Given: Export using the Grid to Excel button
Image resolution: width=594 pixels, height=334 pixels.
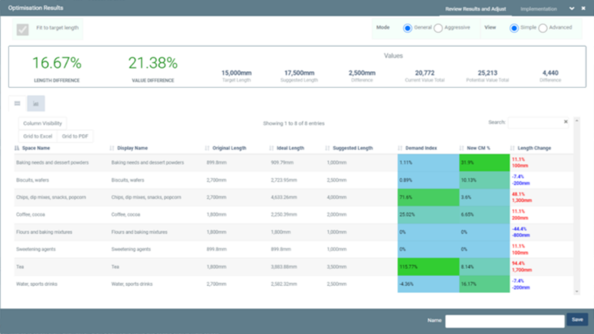Looking at the screenshot, I should (x=38, y=136).
